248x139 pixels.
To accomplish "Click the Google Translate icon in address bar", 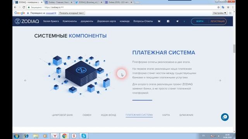I will 223,7.
